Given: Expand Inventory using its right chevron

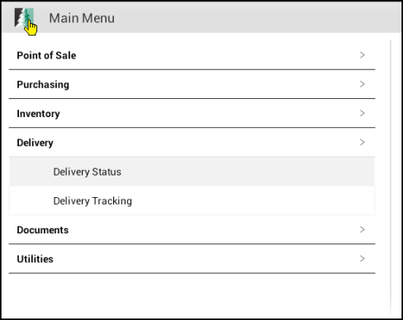Looking at the screenshot, I should (x=363, y=113).
